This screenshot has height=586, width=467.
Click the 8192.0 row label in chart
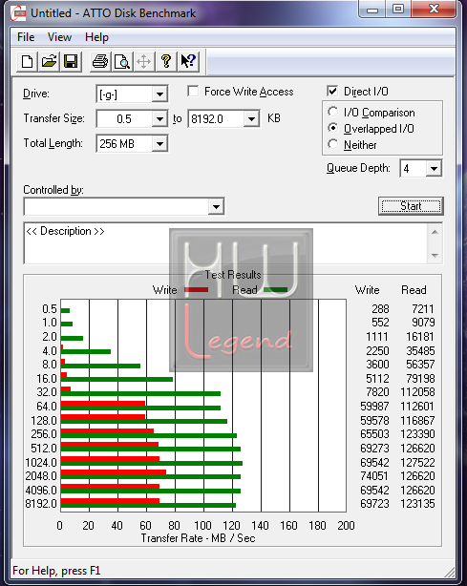tap(41, 504)
